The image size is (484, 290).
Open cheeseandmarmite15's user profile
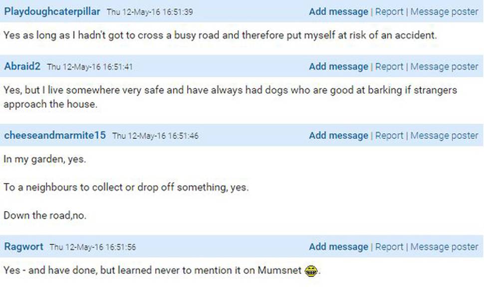click(x=55, y=136)
